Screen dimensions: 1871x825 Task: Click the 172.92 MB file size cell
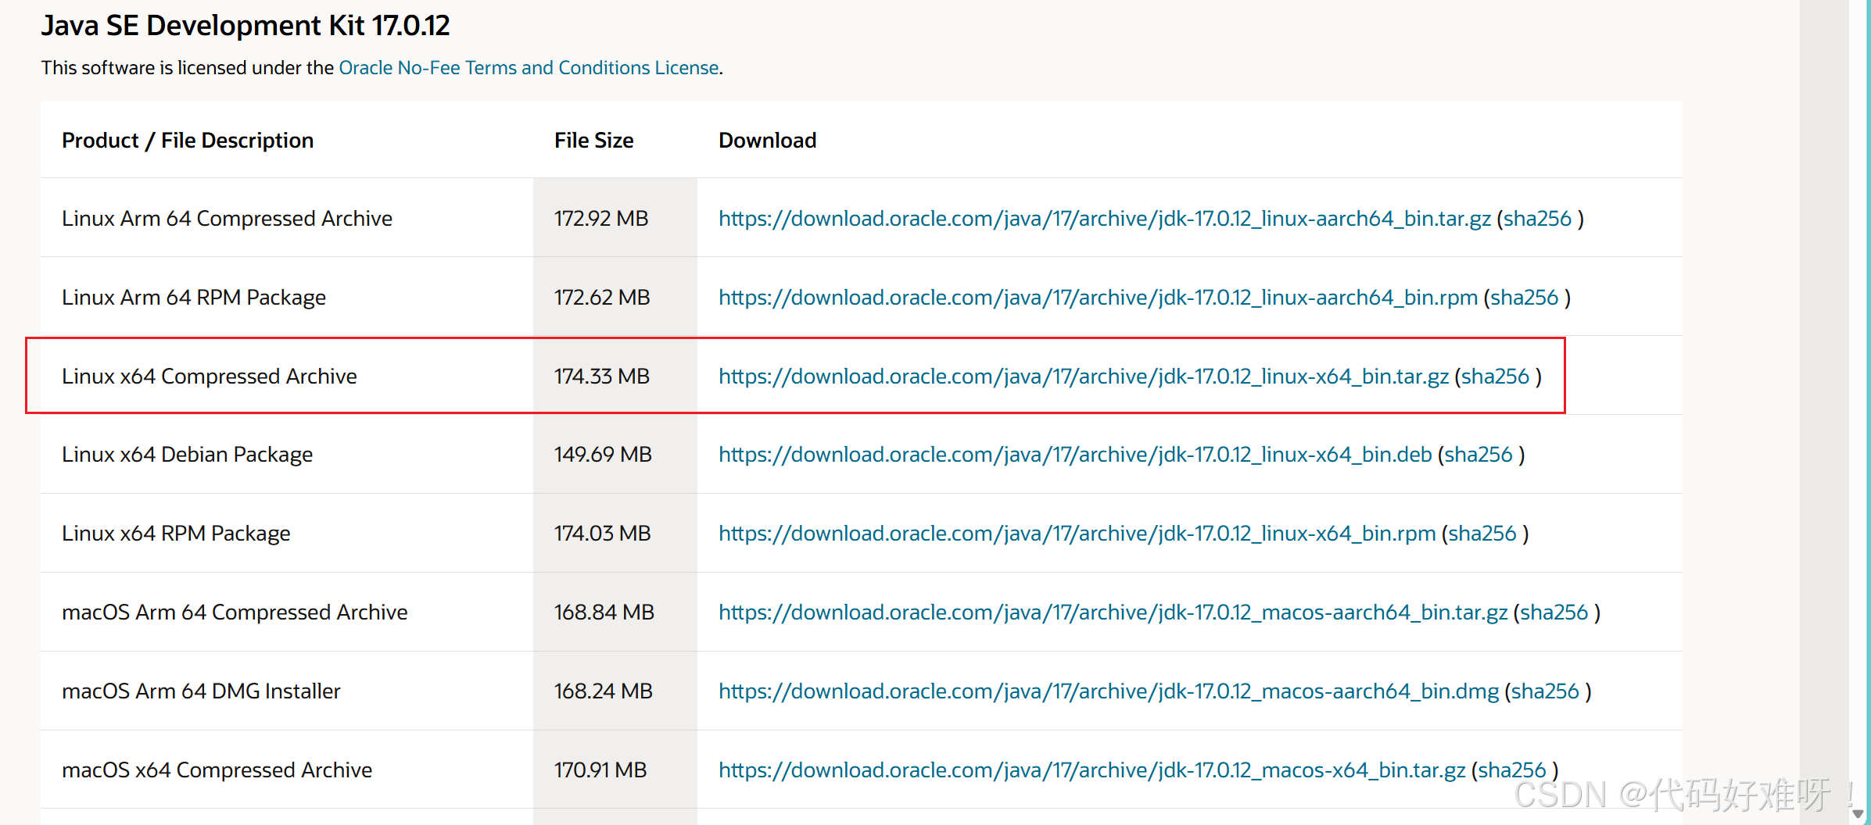click(615, 218)
